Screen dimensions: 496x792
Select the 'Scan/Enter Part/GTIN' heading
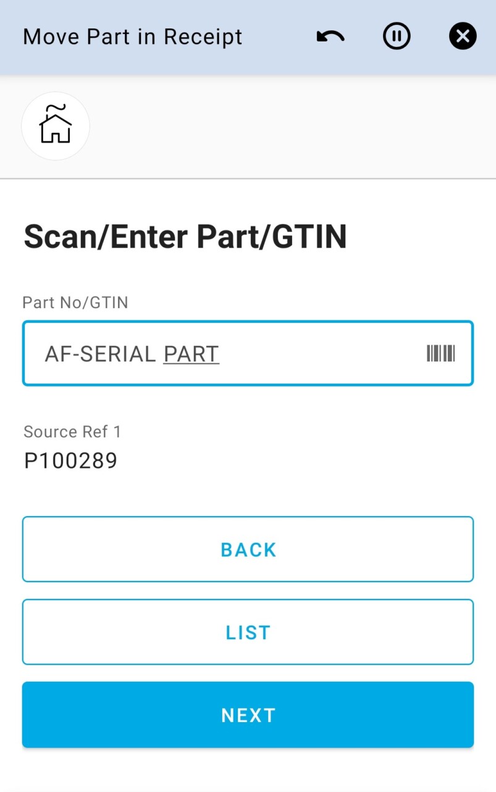[185, 237]
